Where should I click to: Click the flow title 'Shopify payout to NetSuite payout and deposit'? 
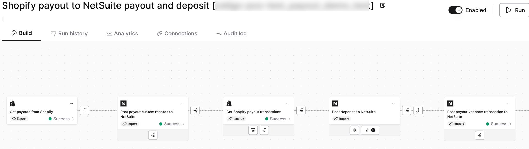(x=106, y=6)
